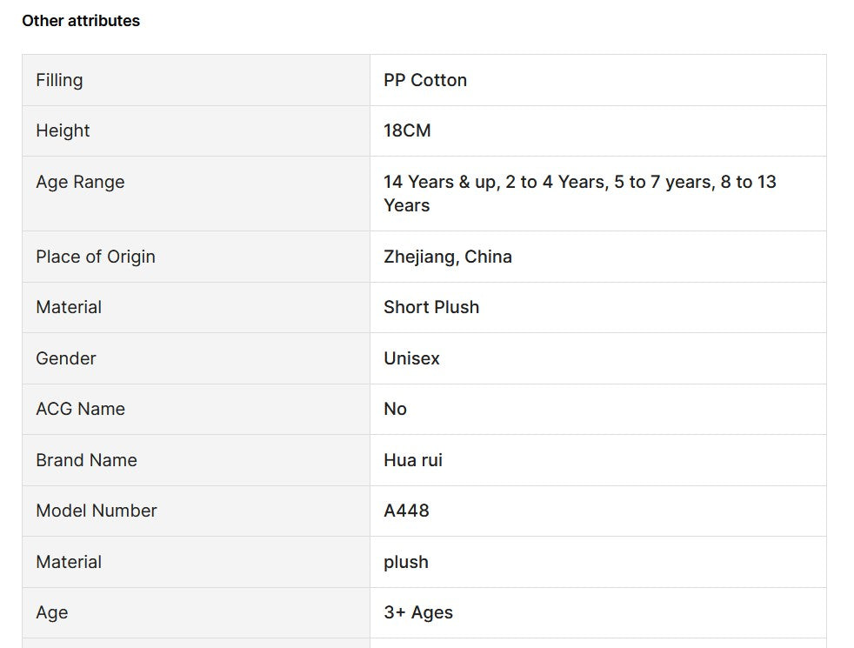Select the Place of Origin label
The height and width of the screenshot is (648, 854).
96,257
